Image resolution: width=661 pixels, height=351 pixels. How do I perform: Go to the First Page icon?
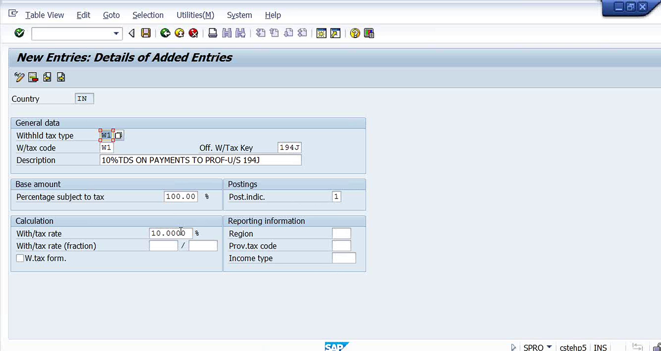[x=261, y=33]
